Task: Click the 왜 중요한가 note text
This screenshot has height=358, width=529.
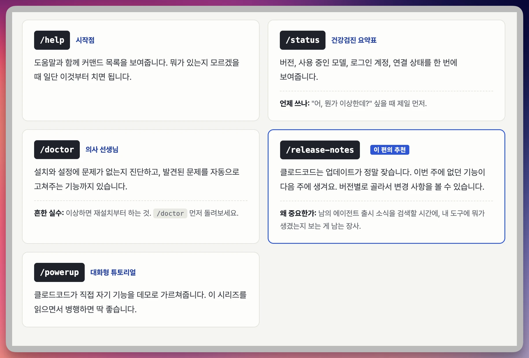Action: pyautogui.click(x=382, y=220)
